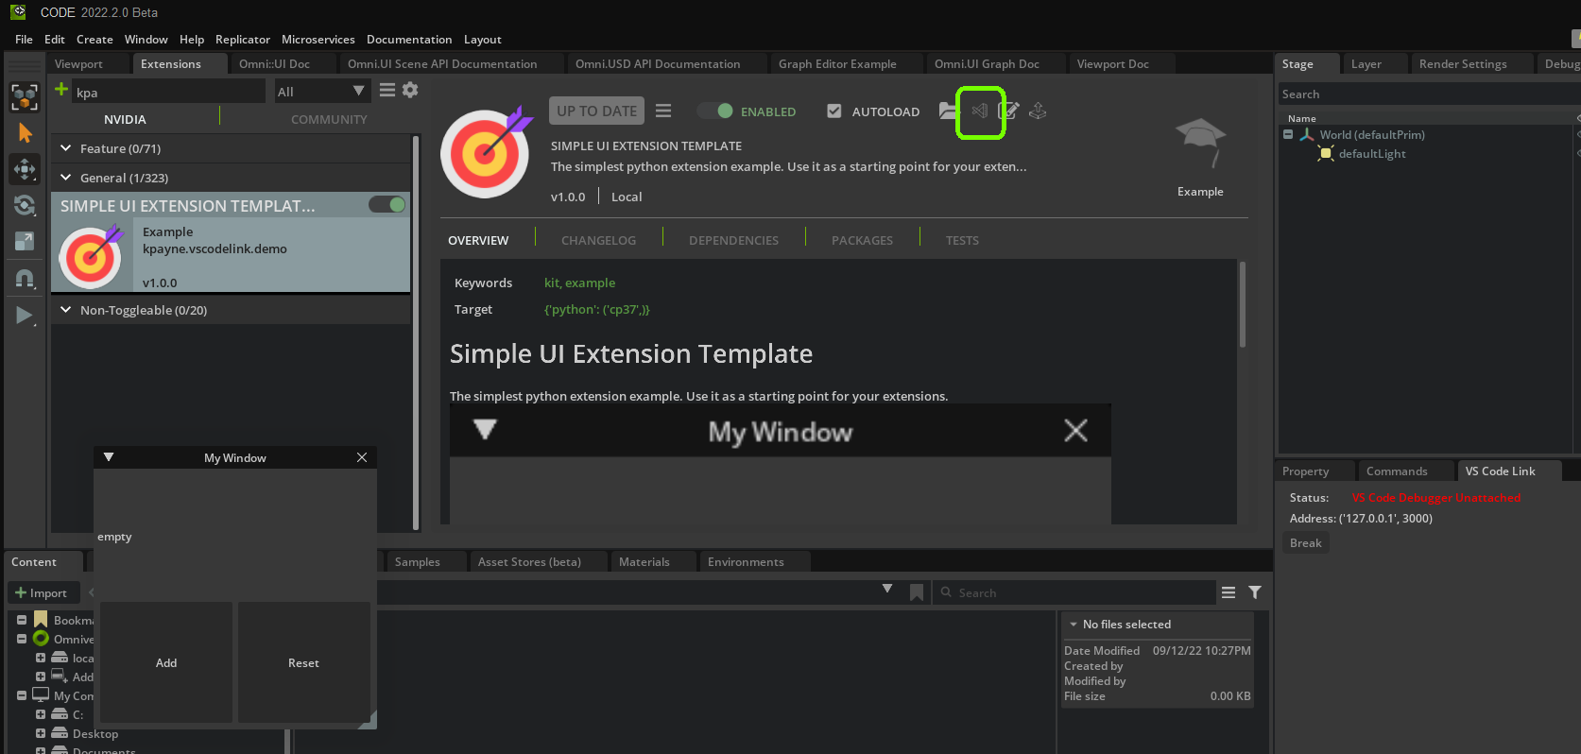The image size is (1581, 754).
Task: Toggle the ENABLED switch in extension details
Action: point(715,111)
